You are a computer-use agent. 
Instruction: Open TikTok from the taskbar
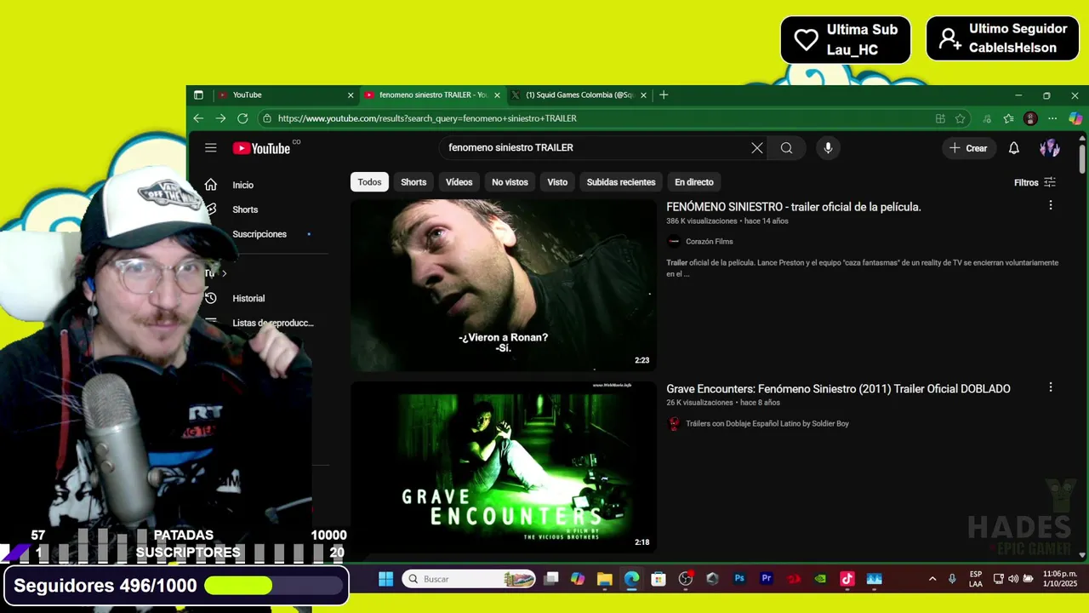coord(847,579)
